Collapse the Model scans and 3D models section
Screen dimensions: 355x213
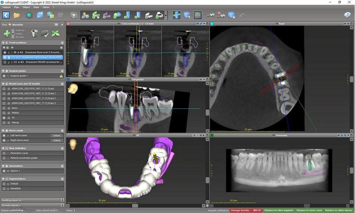(x=3, y=84)
